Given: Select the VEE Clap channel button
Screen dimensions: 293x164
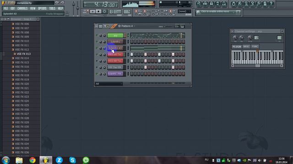Looking at the screenshot, I should (115, 67).
